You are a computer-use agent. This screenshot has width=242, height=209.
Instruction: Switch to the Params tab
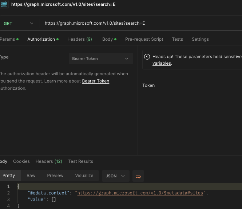pos(9,39)
